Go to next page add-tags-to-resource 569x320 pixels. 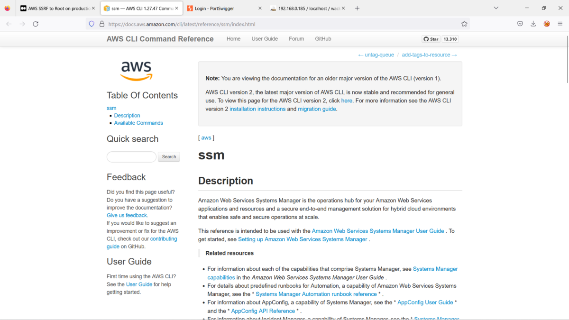point(430,55)
